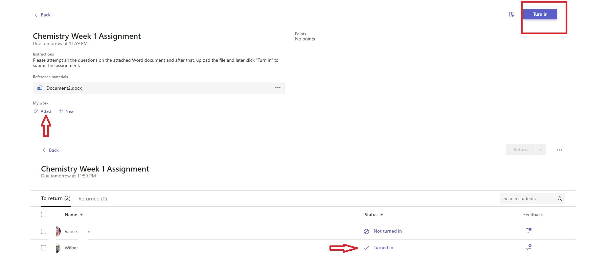This screenshot has width=610, height=253.
Task: Select the checkbox for Vance
Action: 44,231
